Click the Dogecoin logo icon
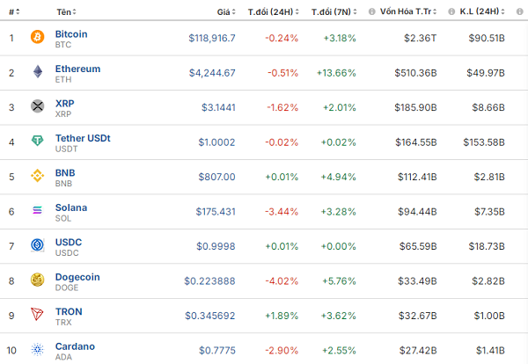528x364 pixels. [37, 280]
